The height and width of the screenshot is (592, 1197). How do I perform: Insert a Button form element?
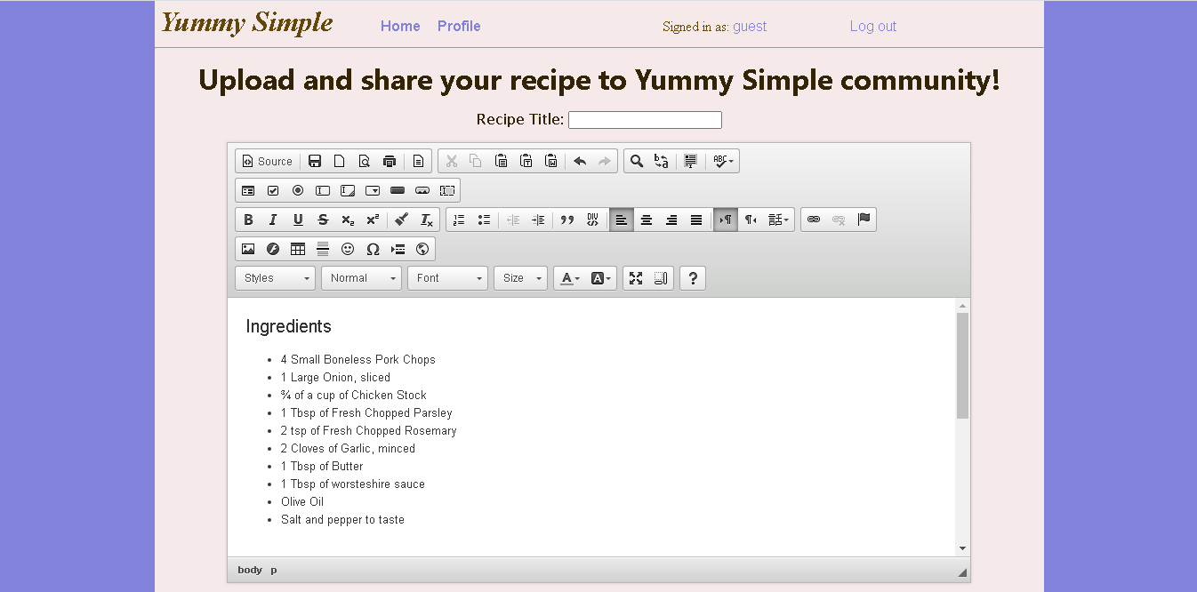point(398,190)
